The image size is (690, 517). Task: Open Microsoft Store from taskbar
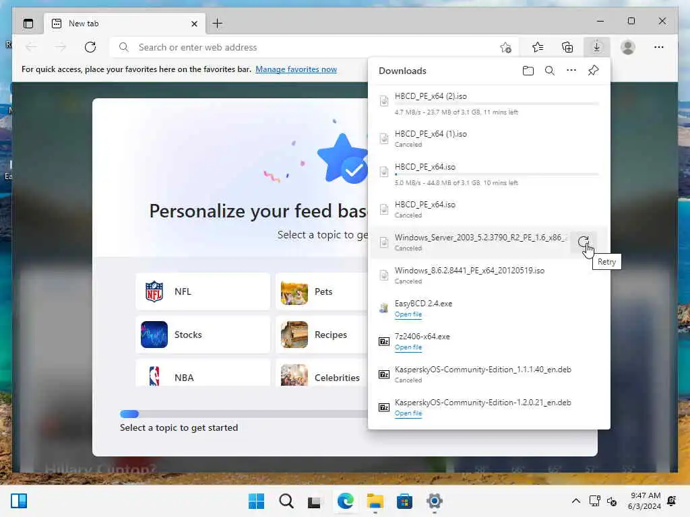(x=404, y=501)
